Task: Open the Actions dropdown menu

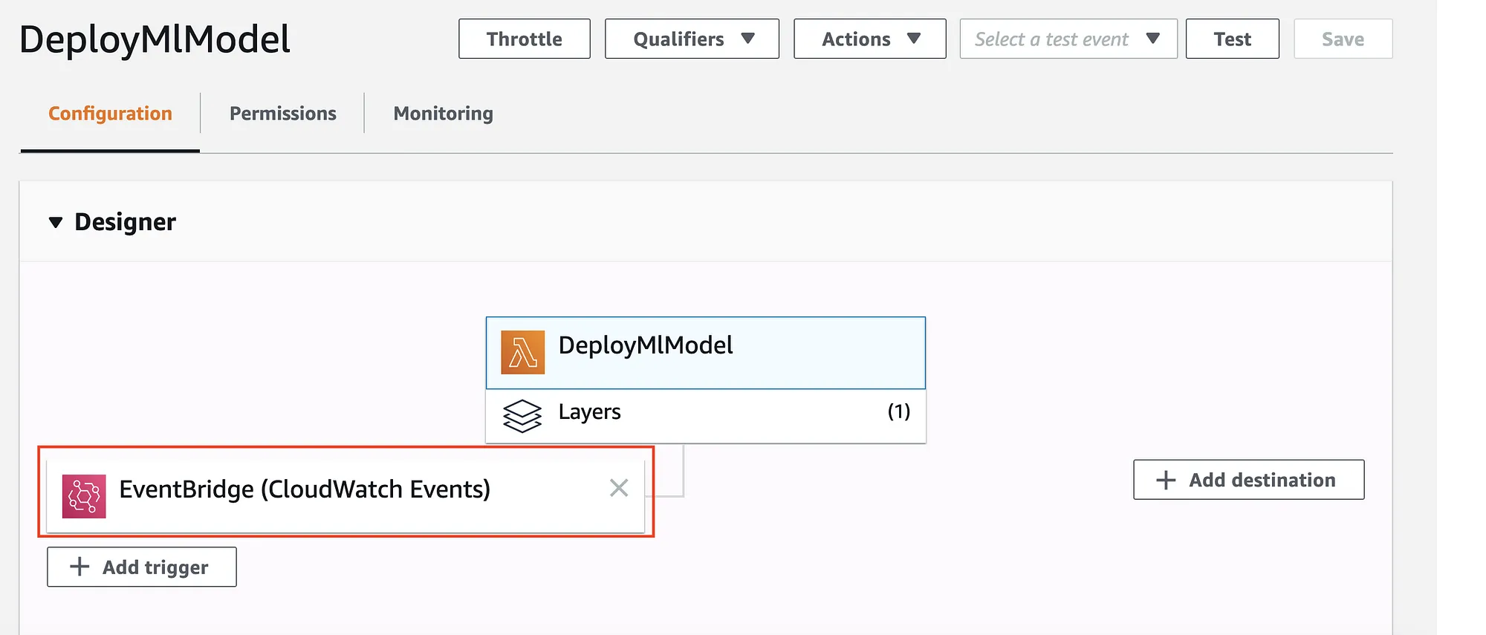Action: pos(870,39)
